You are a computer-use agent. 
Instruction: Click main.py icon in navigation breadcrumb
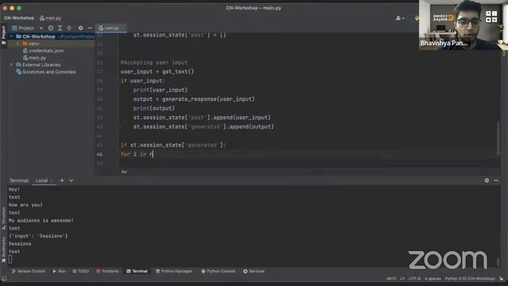pos(42,18)
